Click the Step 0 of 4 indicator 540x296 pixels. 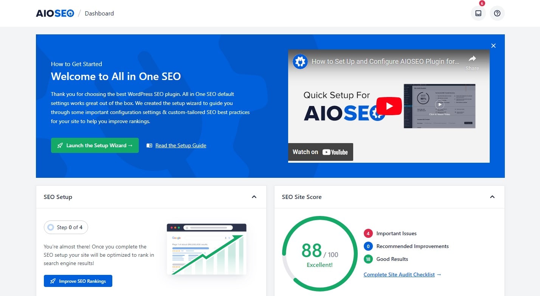(x=66, y=227)
